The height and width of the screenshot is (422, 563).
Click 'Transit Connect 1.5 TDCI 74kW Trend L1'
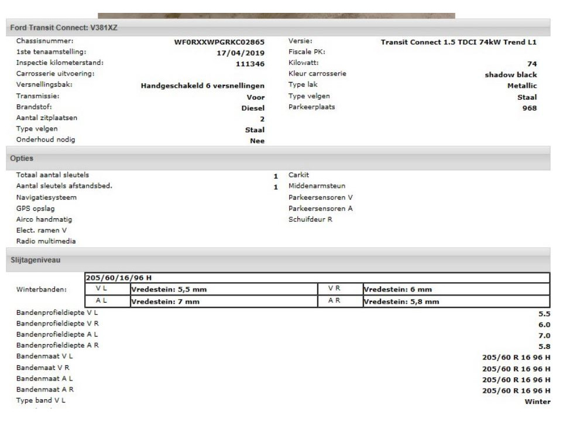coord(458,42)
